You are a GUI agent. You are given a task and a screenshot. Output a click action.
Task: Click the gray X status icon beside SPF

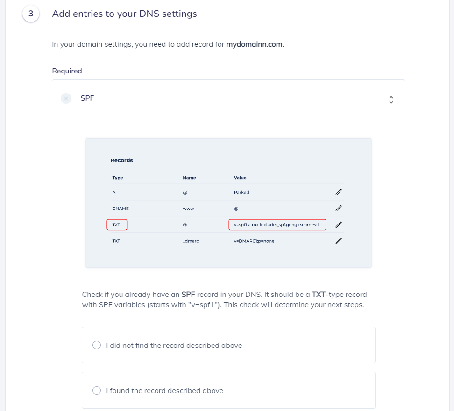tap(66, 99)
